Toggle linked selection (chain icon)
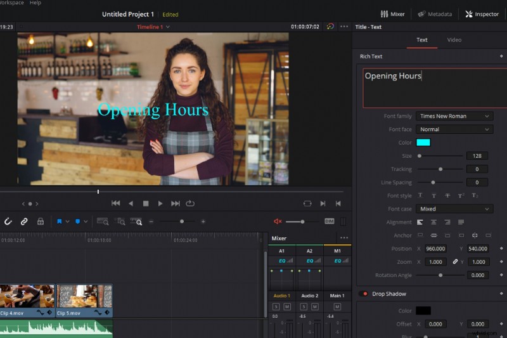Viewport: 507px width, 338px height. tap(24, 221)
